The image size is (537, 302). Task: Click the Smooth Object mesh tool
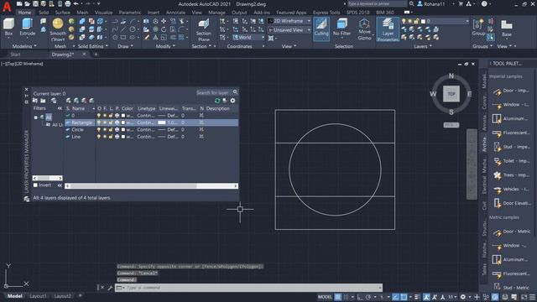point(58,29)
